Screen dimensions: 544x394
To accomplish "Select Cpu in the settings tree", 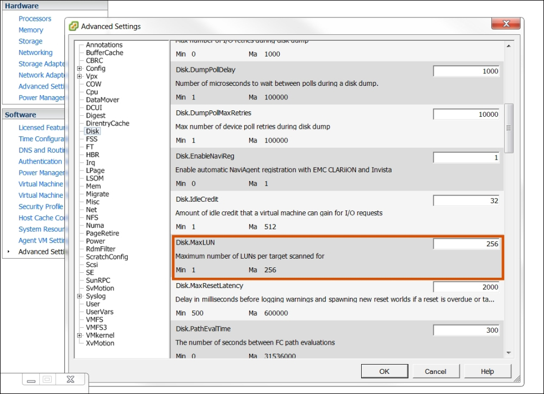I will pyautogui.click(x=92, y=92).
